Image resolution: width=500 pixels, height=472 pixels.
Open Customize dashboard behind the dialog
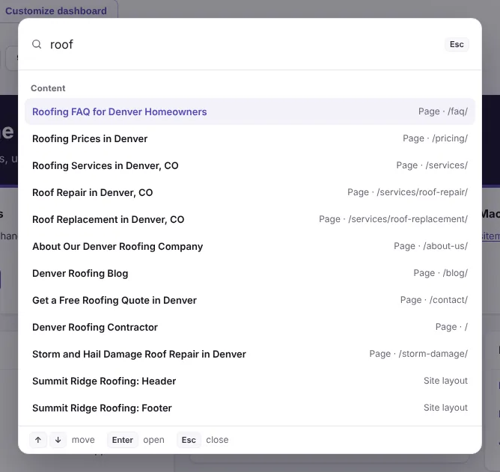pos(56,10)
